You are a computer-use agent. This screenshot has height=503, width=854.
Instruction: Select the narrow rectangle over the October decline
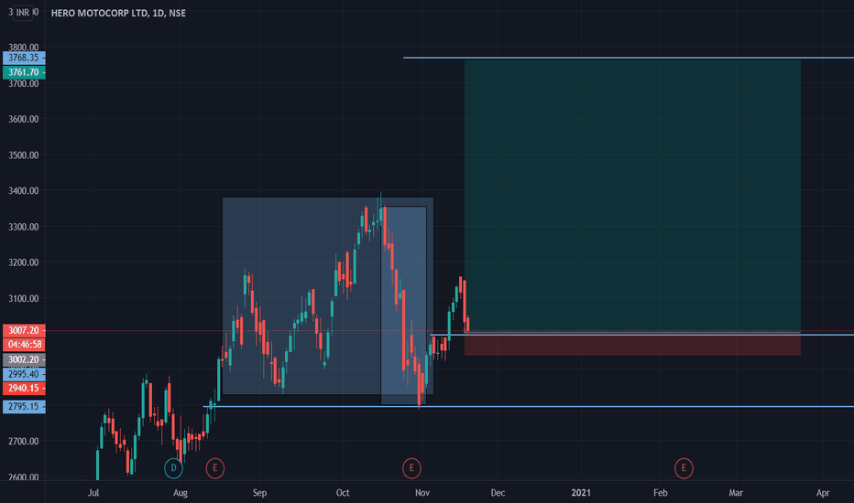[x=403, y=305]
